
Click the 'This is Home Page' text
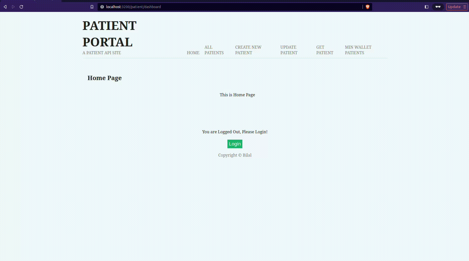[237, 95]
